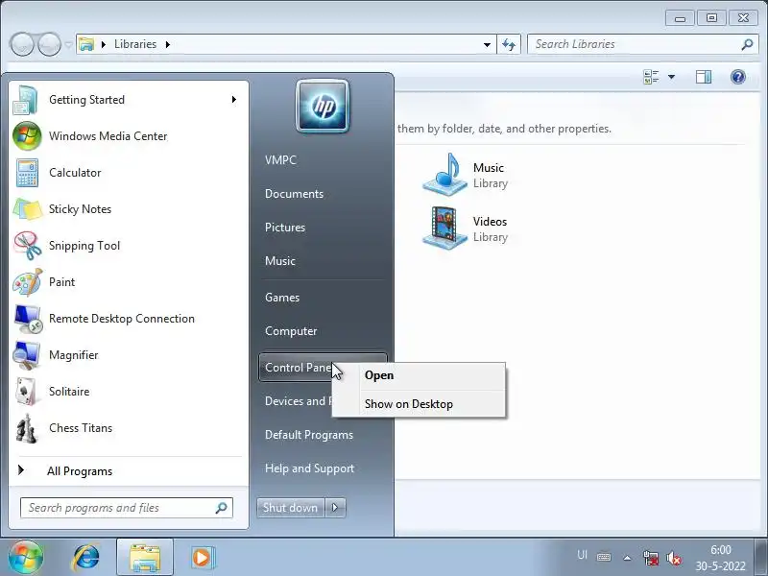The width and height of the screenshot is (768, 576).
Task: Open Help and Support link
Action: click(309, 468)
